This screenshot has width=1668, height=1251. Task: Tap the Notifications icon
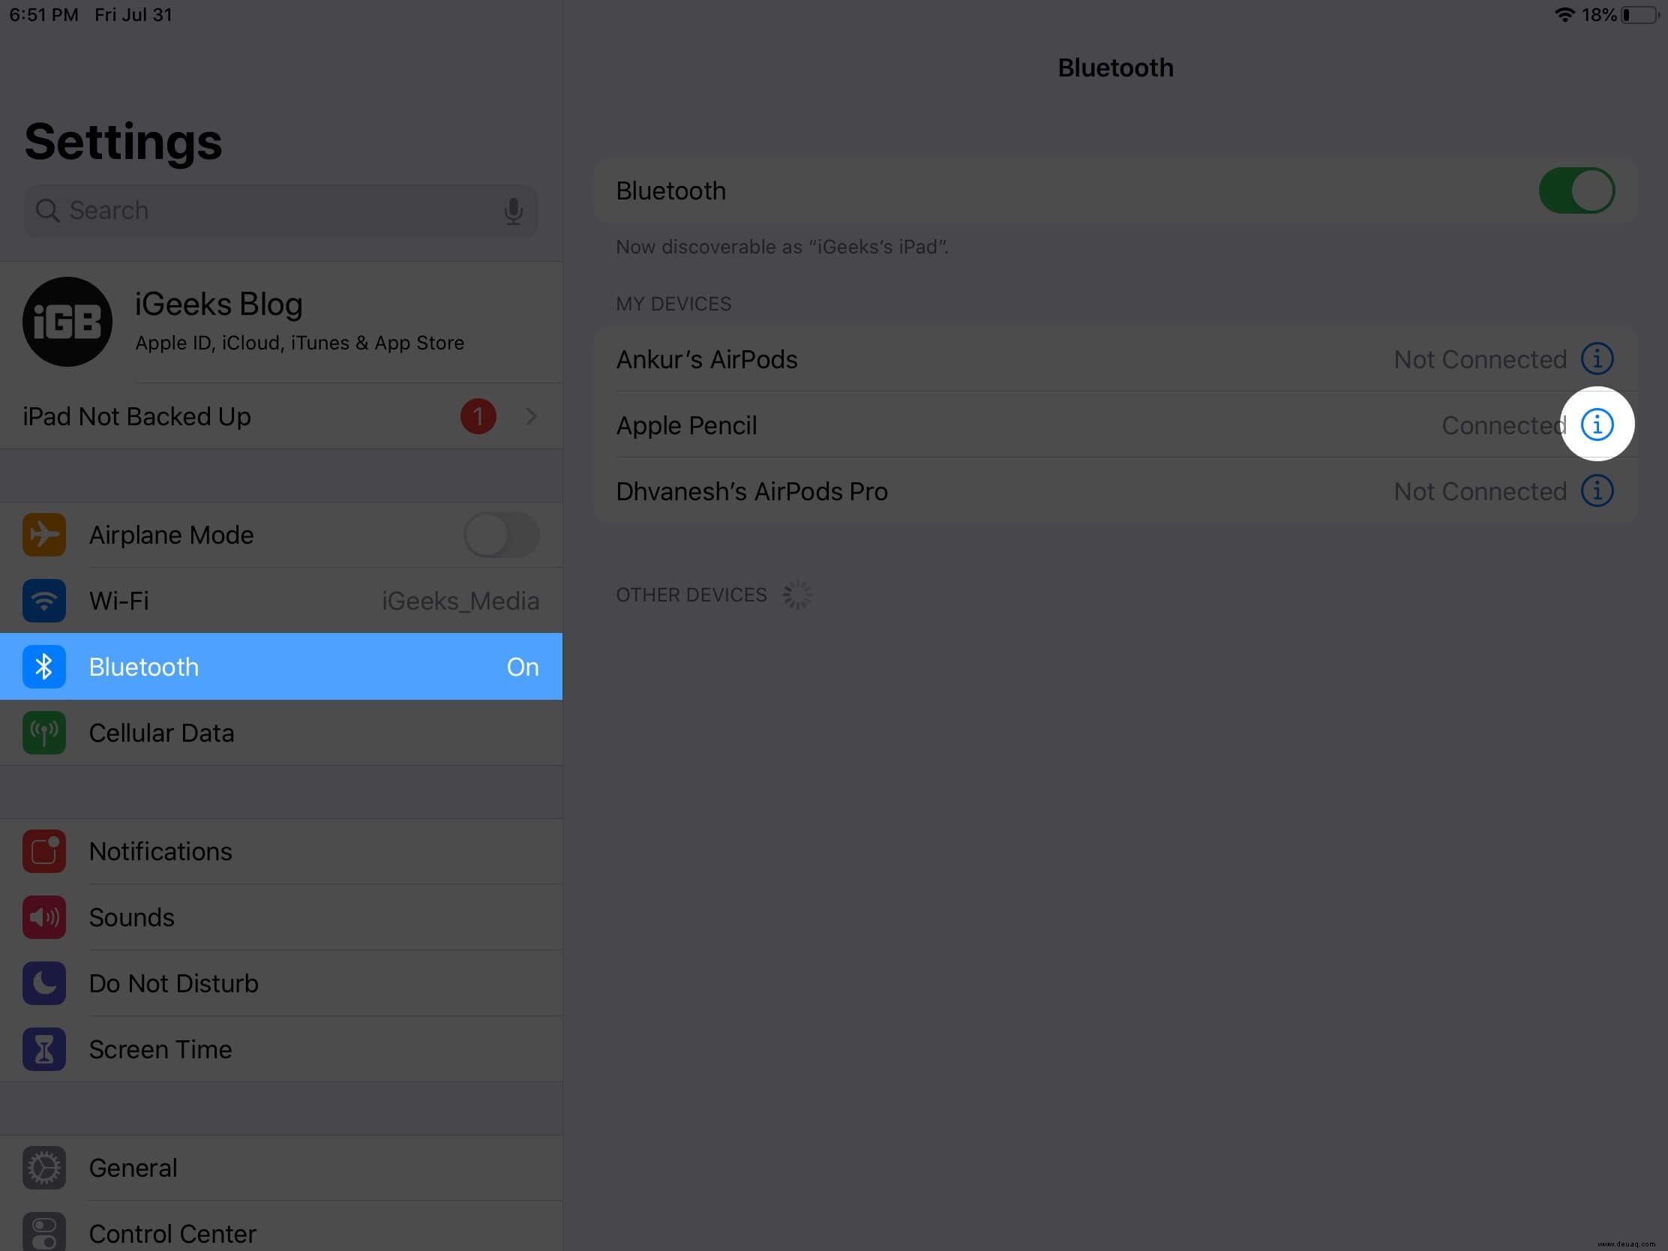click(45, 851)
